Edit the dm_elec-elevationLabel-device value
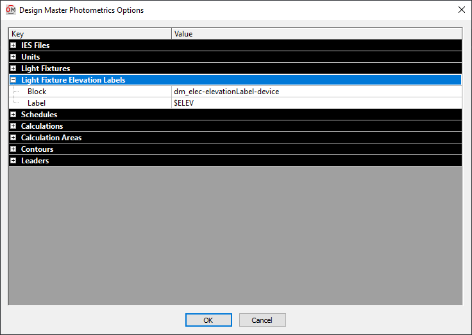Screen dimensions: 472x335 tap(316, 92)
